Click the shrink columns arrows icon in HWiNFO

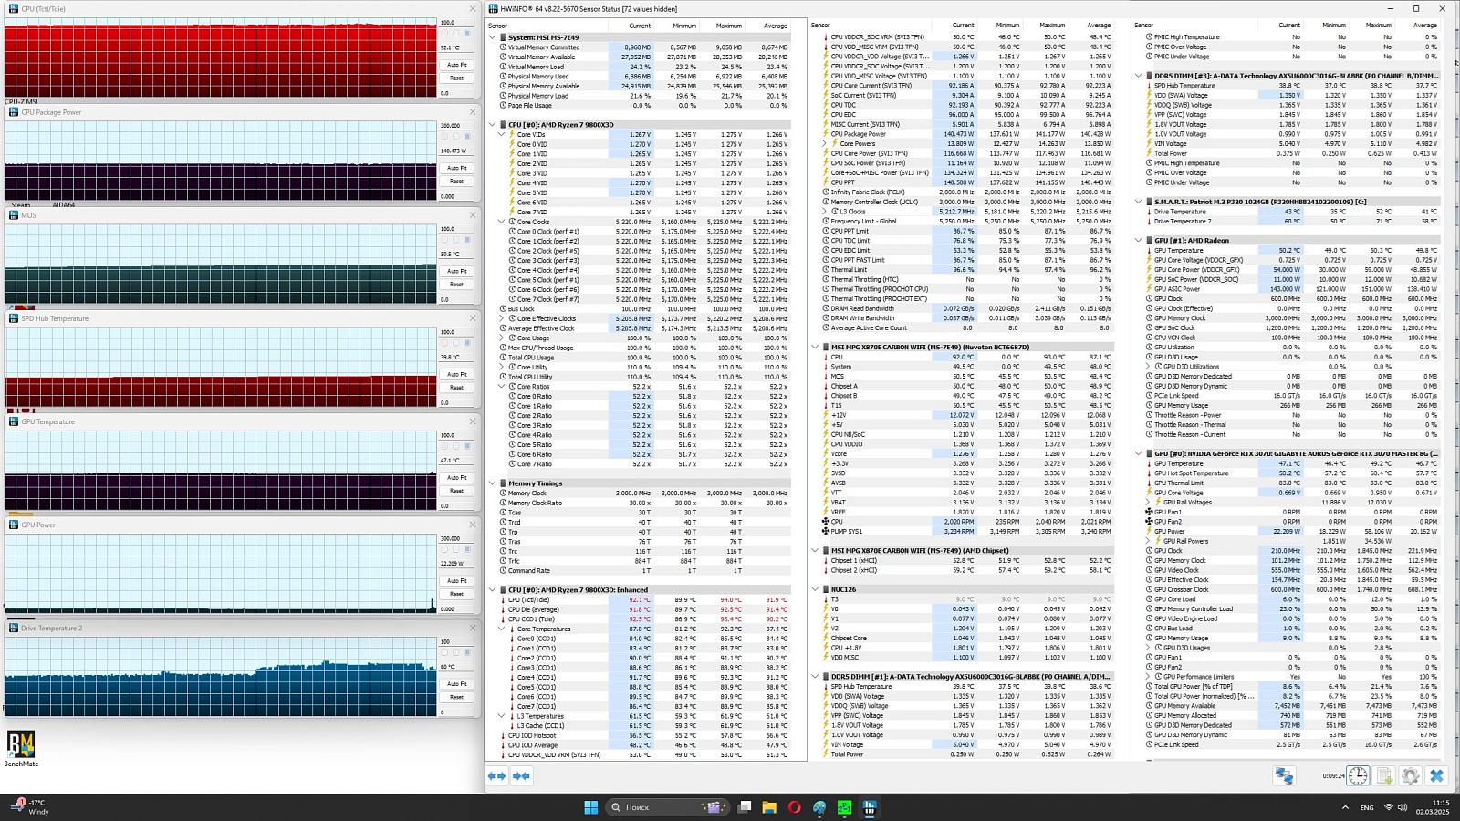(x=521, y=776)
